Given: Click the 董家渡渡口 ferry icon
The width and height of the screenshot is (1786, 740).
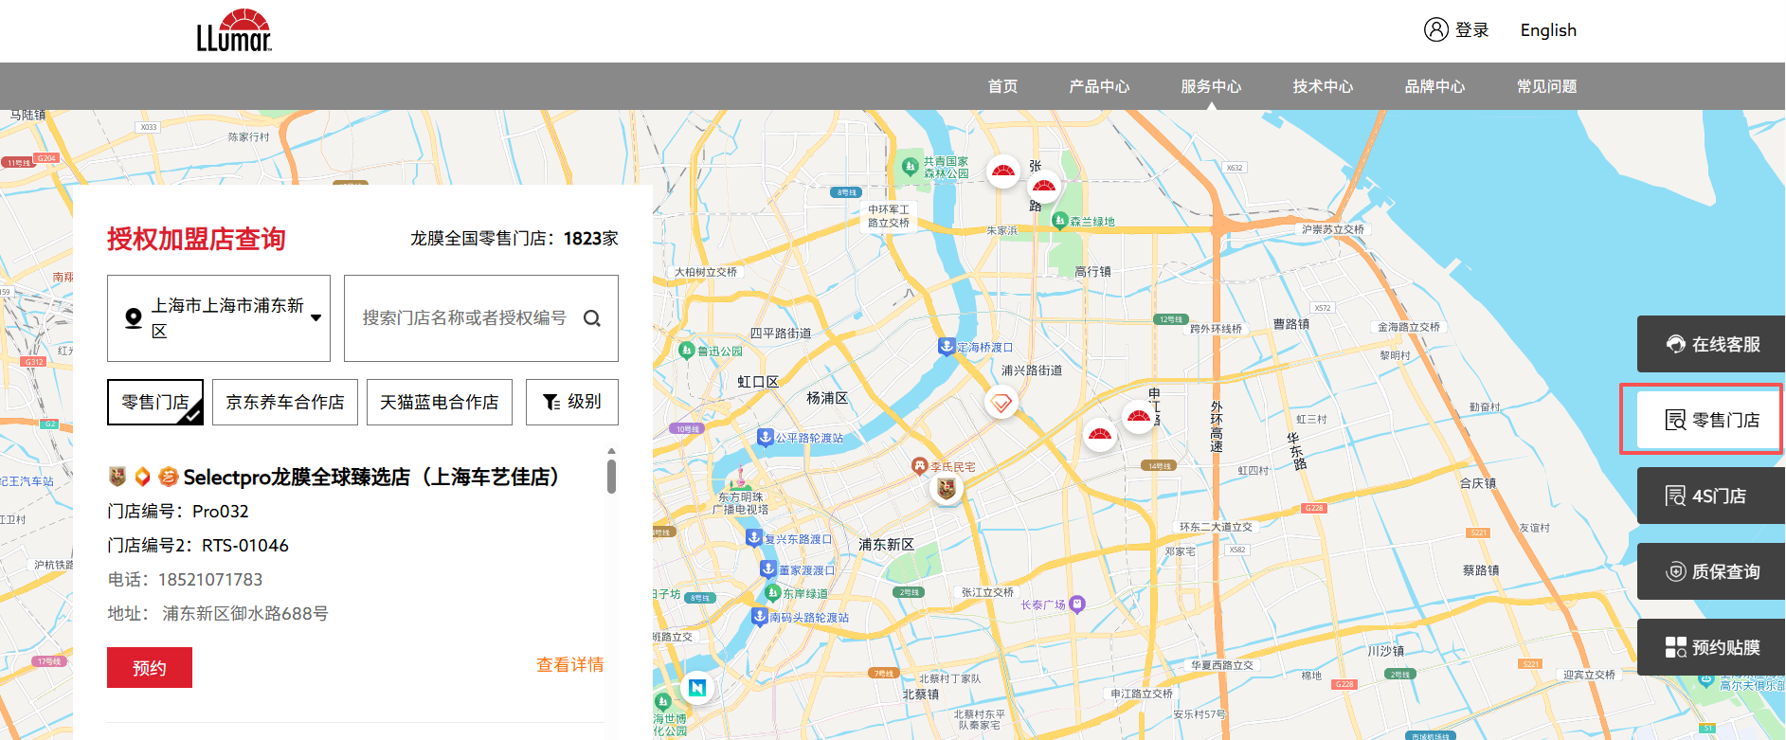Looking at the screenshot, I should click(x=768, y=569).
